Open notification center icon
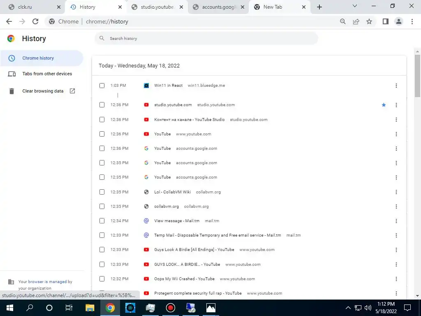The image size is (421, 316). click(407, 308)
